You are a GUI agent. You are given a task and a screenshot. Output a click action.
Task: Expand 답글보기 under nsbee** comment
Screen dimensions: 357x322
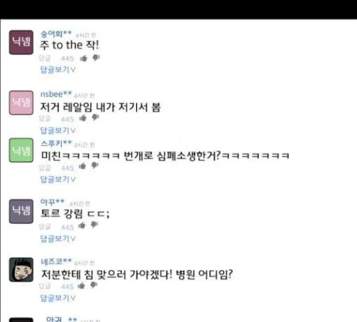58,130
